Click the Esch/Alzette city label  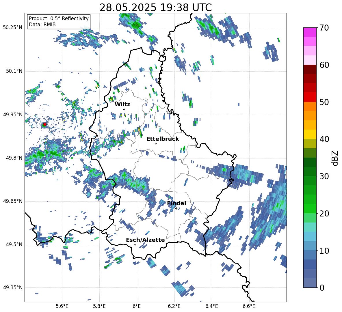pyautogui.click(x=145, y=240)
